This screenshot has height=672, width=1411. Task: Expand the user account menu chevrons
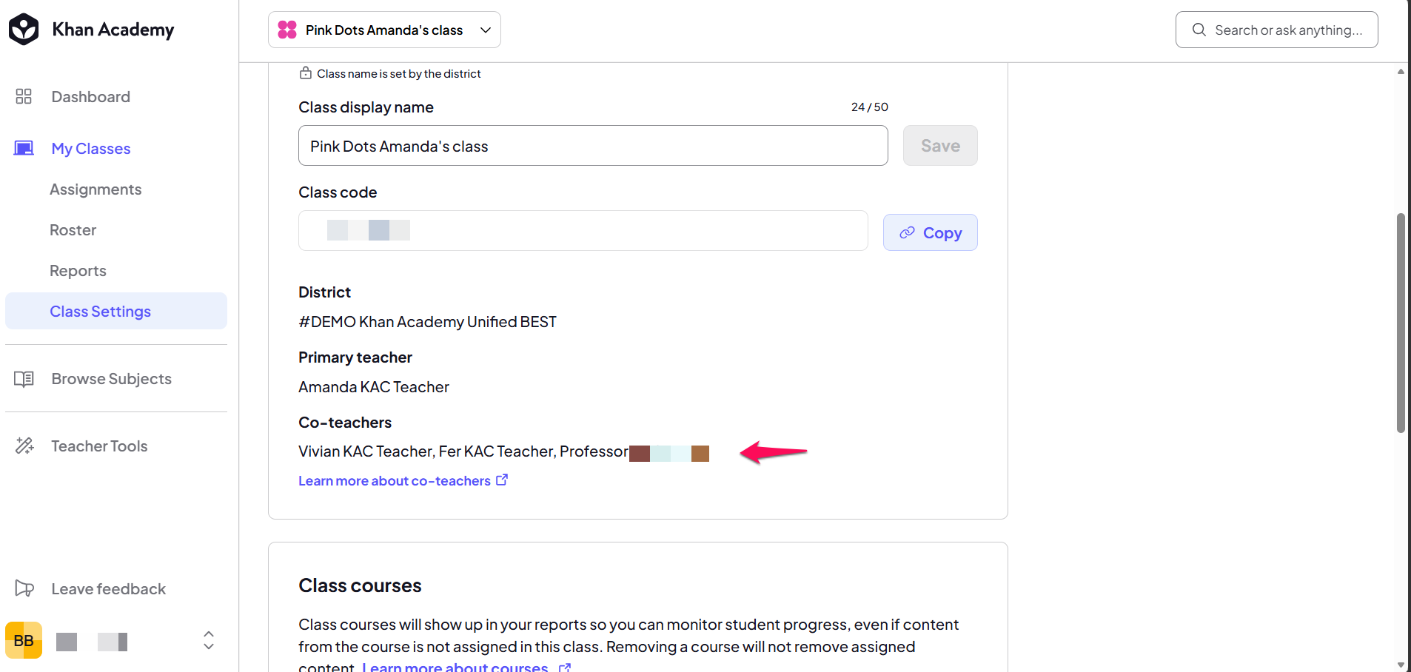(209, 640)
